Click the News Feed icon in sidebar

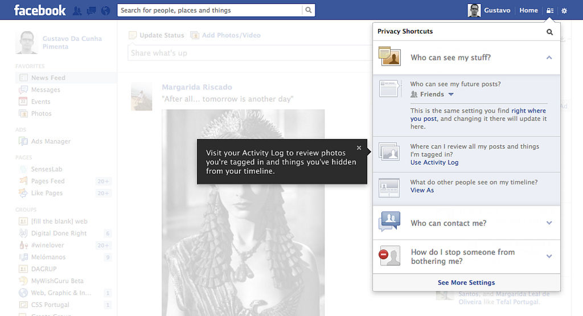[23, 77]
